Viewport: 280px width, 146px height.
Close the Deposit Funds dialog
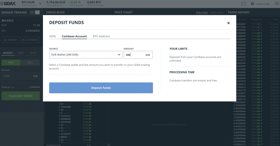click(x=229, y=23)
